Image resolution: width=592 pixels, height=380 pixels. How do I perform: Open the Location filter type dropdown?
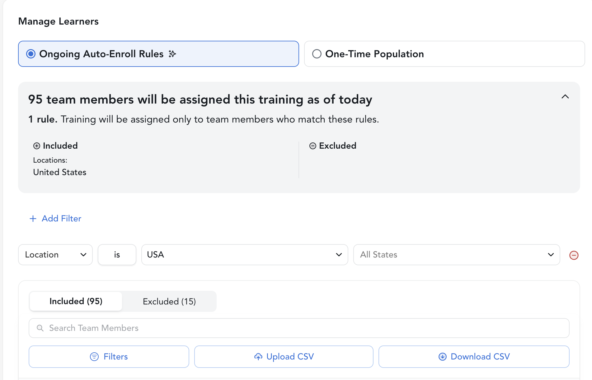pyautogui.click(x=55, y=255)
